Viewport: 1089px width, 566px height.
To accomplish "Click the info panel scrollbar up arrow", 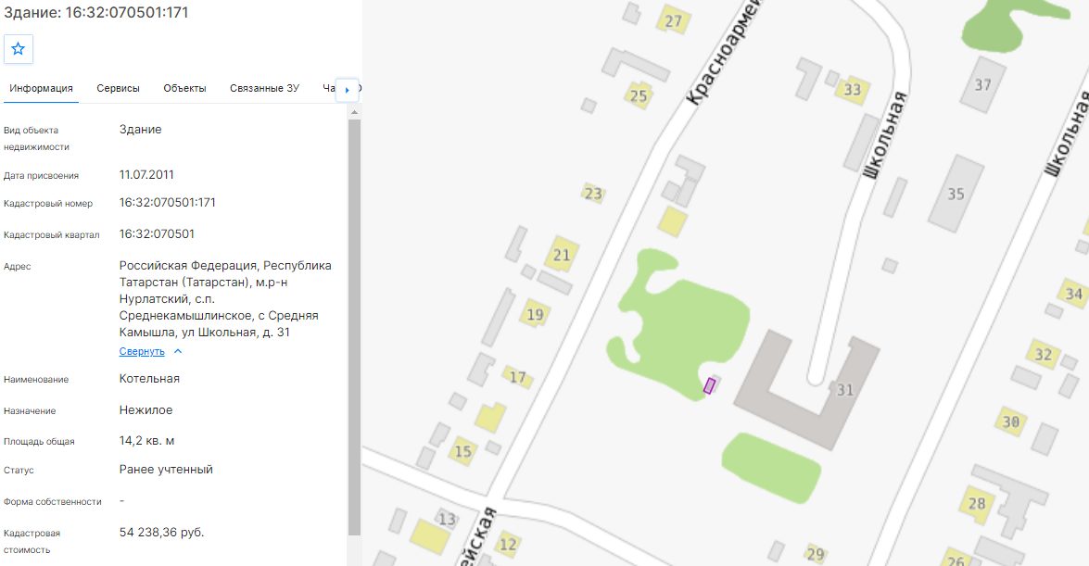I will tap(354, 112).
